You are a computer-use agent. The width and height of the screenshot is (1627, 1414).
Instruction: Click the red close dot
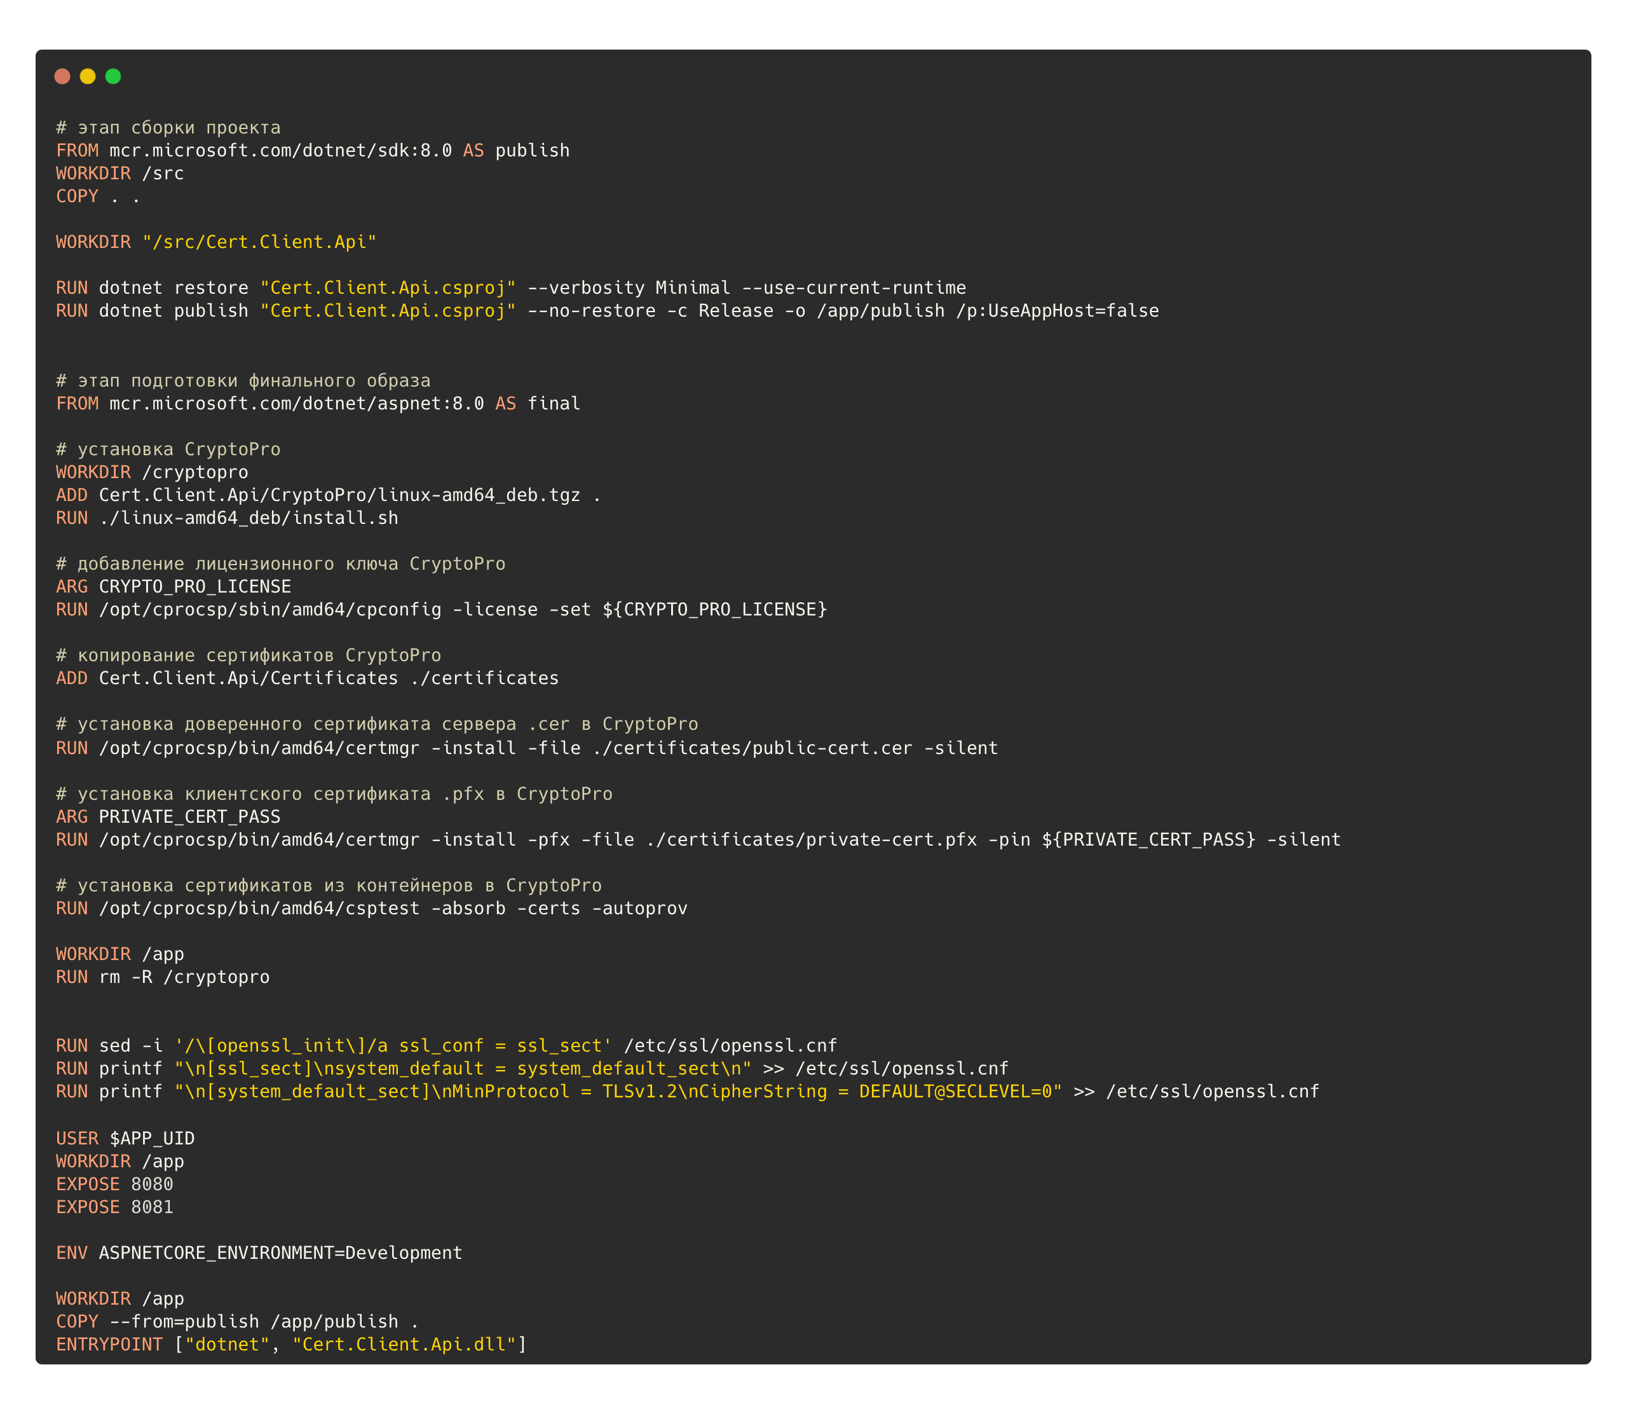62,76
